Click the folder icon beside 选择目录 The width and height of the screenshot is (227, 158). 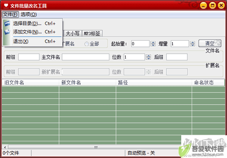[7, 23]
